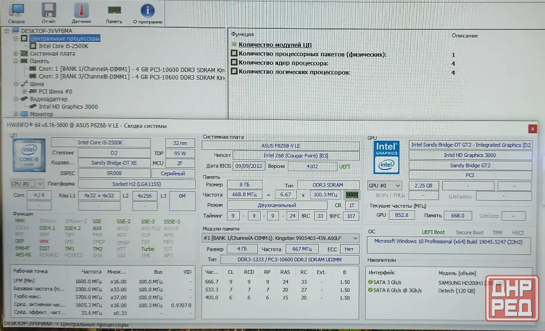Click the icon beside Количество ядер процессора
This screenshot has height=331, width=545.
click(234, 63)
